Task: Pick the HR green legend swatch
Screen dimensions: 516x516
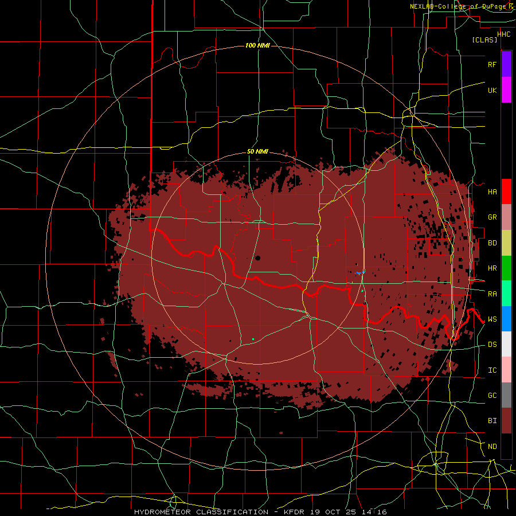Action: [506, 268]
